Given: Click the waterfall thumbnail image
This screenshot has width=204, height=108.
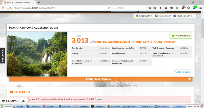Looking at the screenshot, I should tap(37, 54).
